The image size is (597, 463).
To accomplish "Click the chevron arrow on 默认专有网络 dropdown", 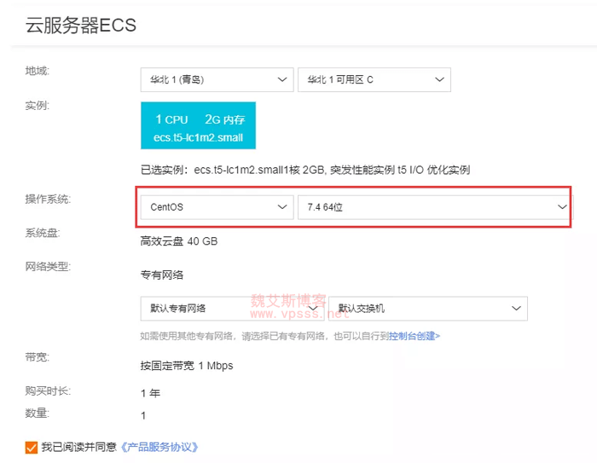I will click(x=313, y=308).
